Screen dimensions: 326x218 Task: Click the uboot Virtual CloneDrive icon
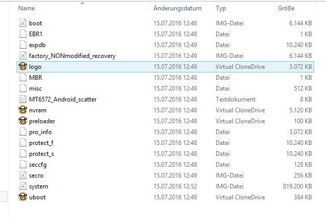pyautogui.click(x=23, y=197)
